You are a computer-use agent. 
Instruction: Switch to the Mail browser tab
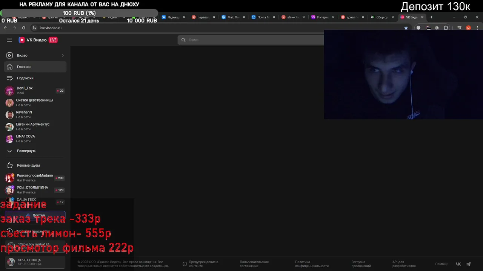click(233, 17)
